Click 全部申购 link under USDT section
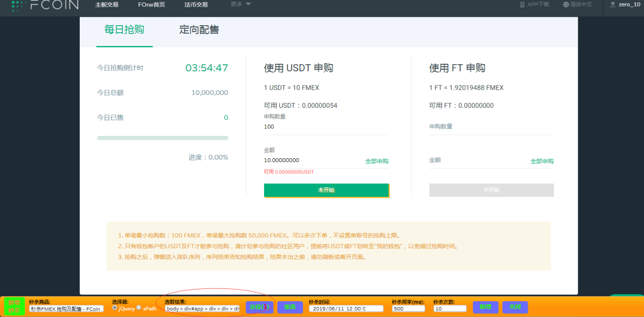This screenshot has width=644, height=317. [377, 161]
